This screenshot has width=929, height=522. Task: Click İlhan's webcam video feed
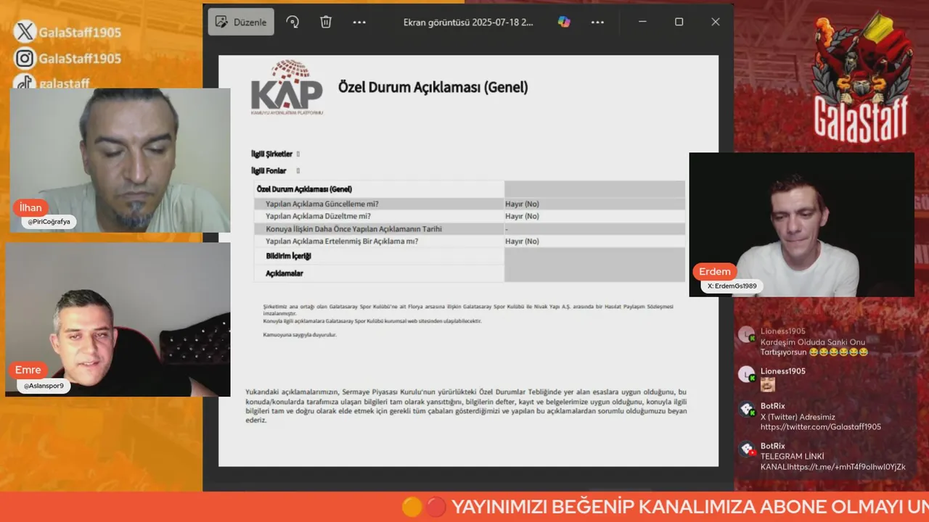coord(120,160)
